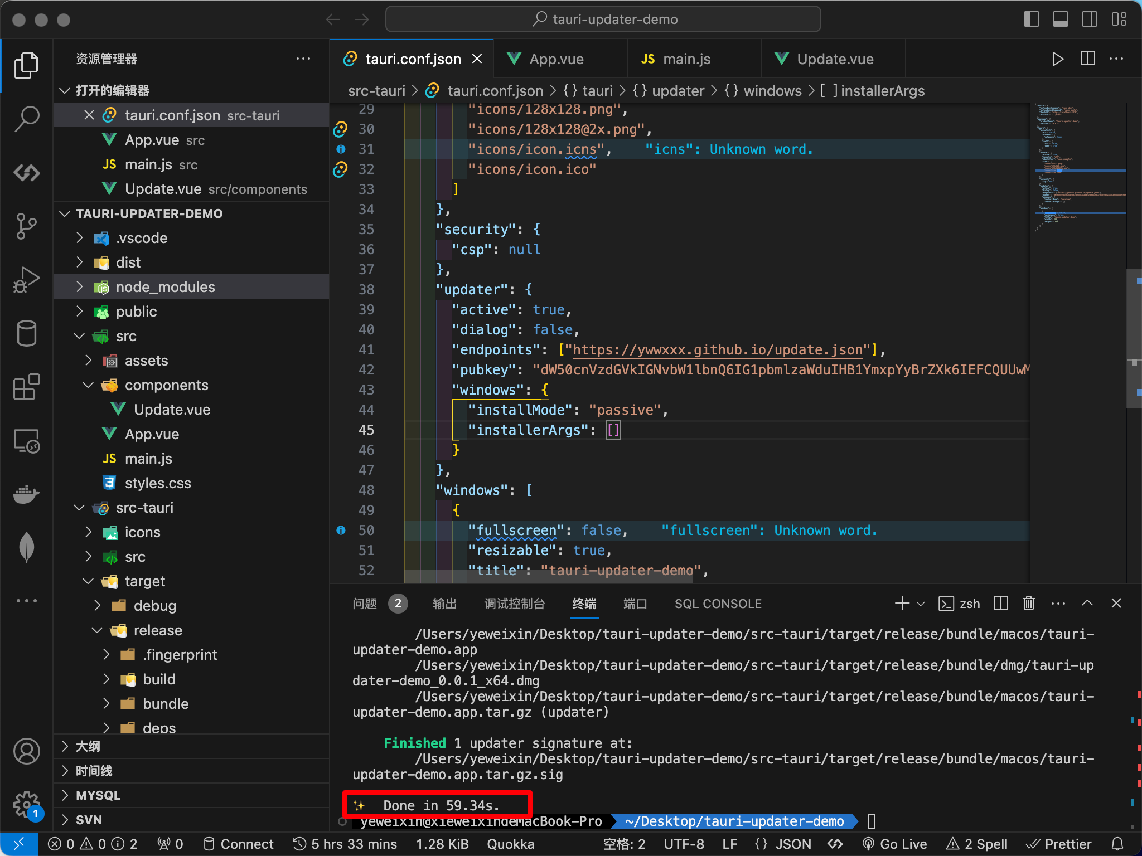Open terminal panel more actions ellipsis

(1058, 604)
